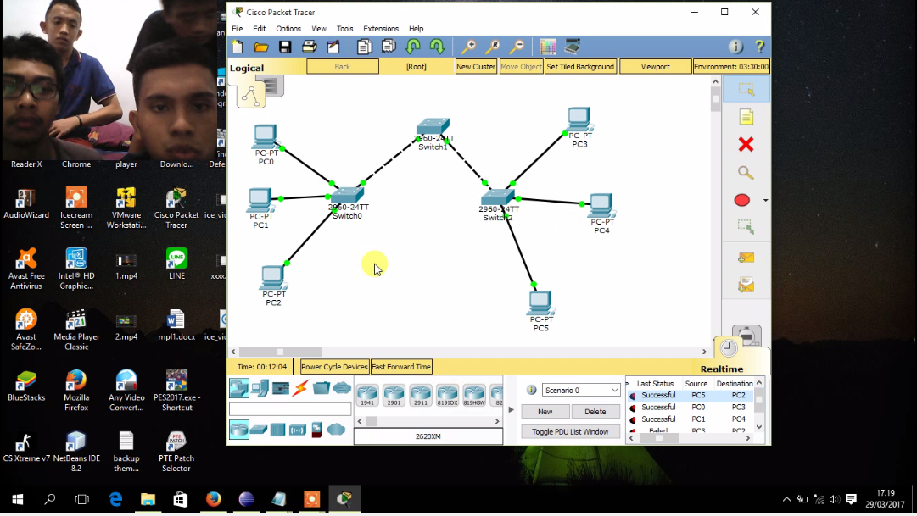Pick the red Draw shape tool
917x516 pixels.
[741, 201]
